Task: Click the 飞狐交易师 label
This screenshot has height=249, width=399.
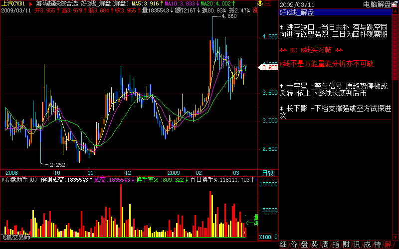Action: (x=15, y=238)
